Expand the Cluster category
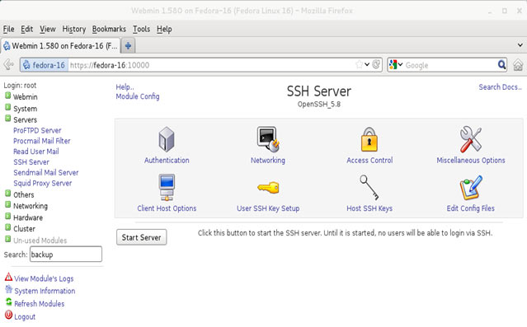 click(7, 227)
